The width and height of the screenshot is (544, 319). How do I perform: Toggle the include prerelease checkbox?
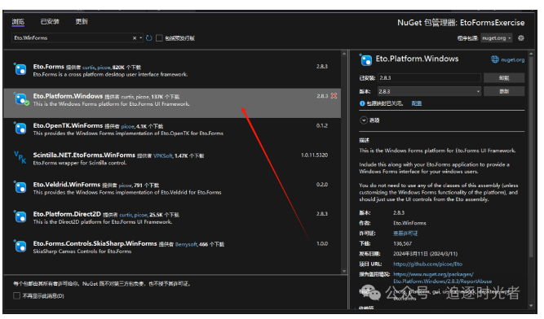tap(159, 38)
